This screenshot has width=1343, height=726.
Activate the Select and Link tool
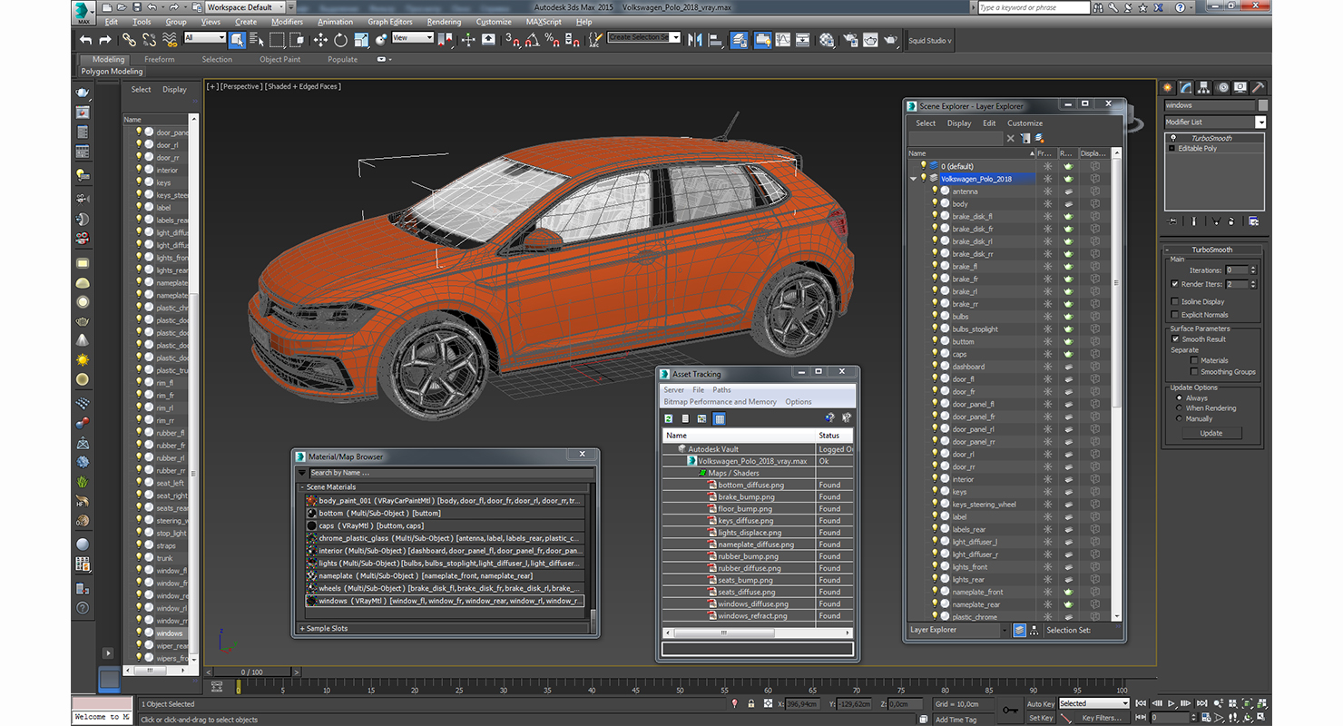129,40
